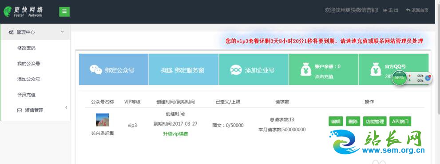Click the red vip3 expiry warning message
The image size is (440, 164).
324,41
